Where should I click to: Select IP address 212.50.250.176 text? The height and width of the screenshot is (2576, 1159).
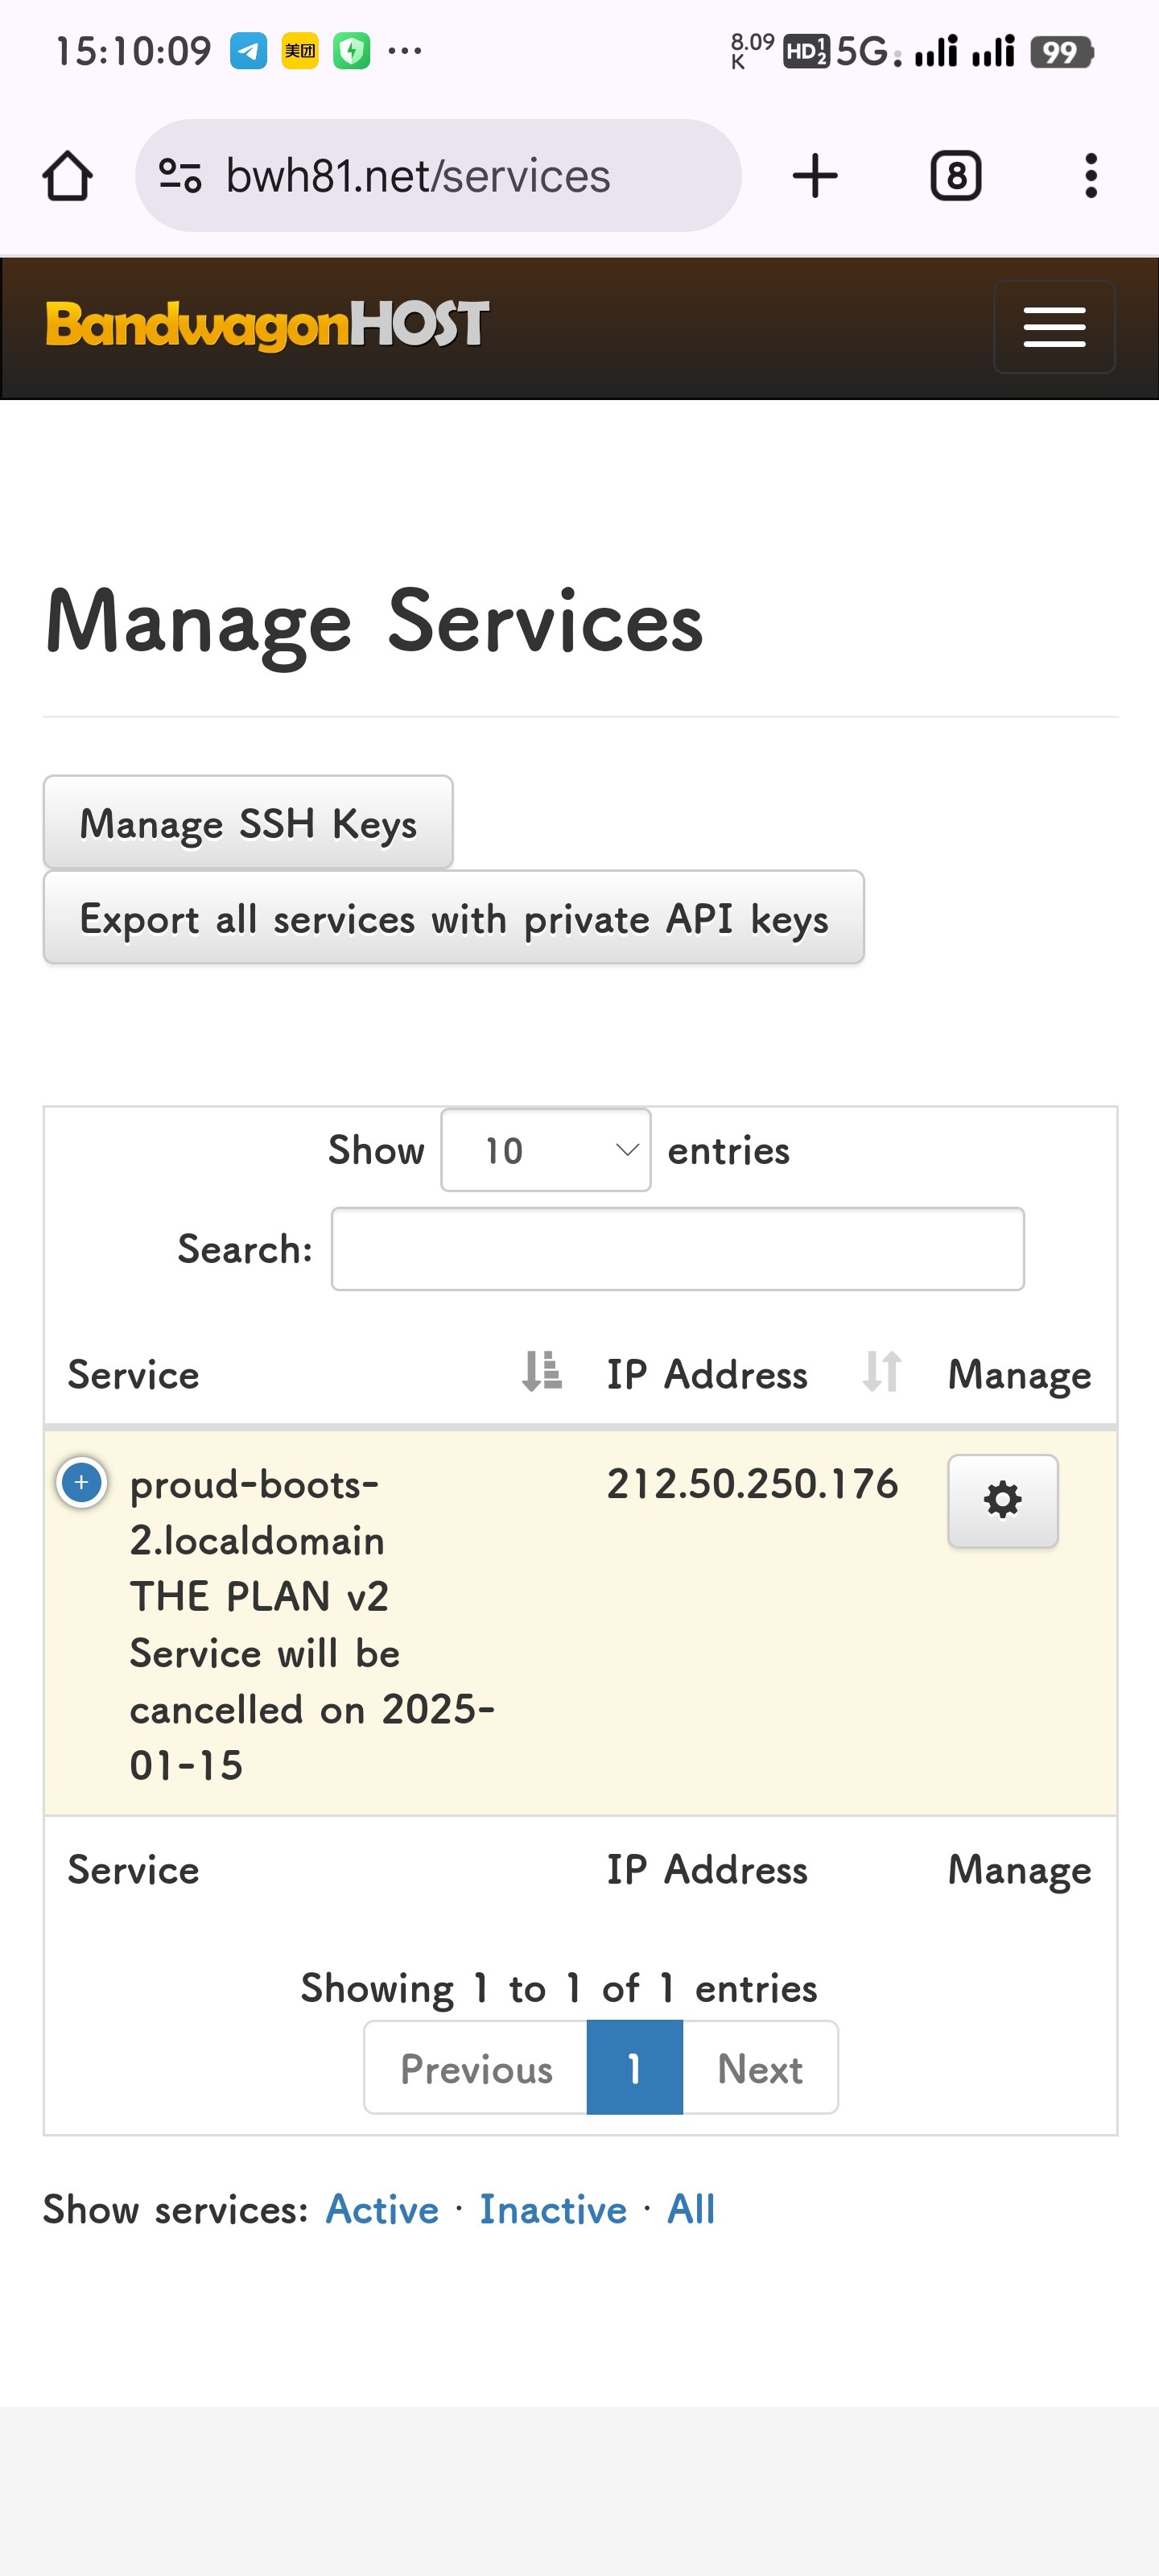point(752,1483)
